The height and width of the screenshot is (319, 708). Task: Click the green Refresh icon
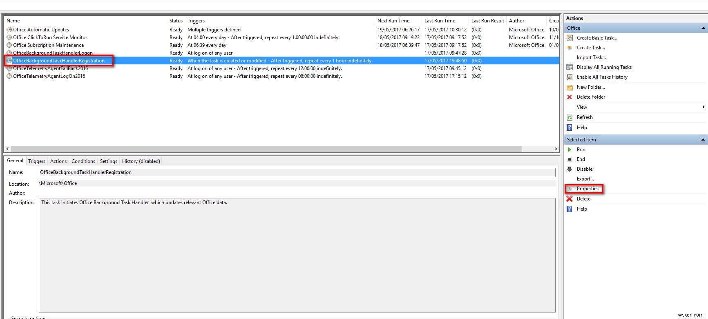click(570, 117)
